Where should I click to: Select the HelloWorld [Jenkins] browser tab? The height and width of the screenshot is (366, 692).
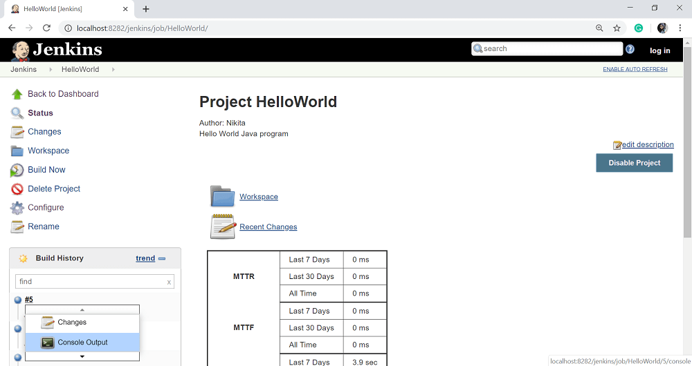click(69, 9)
